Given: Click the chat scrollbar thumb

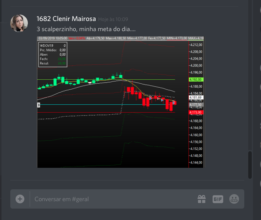Looking at the screenshot, I should pos(249,164).
